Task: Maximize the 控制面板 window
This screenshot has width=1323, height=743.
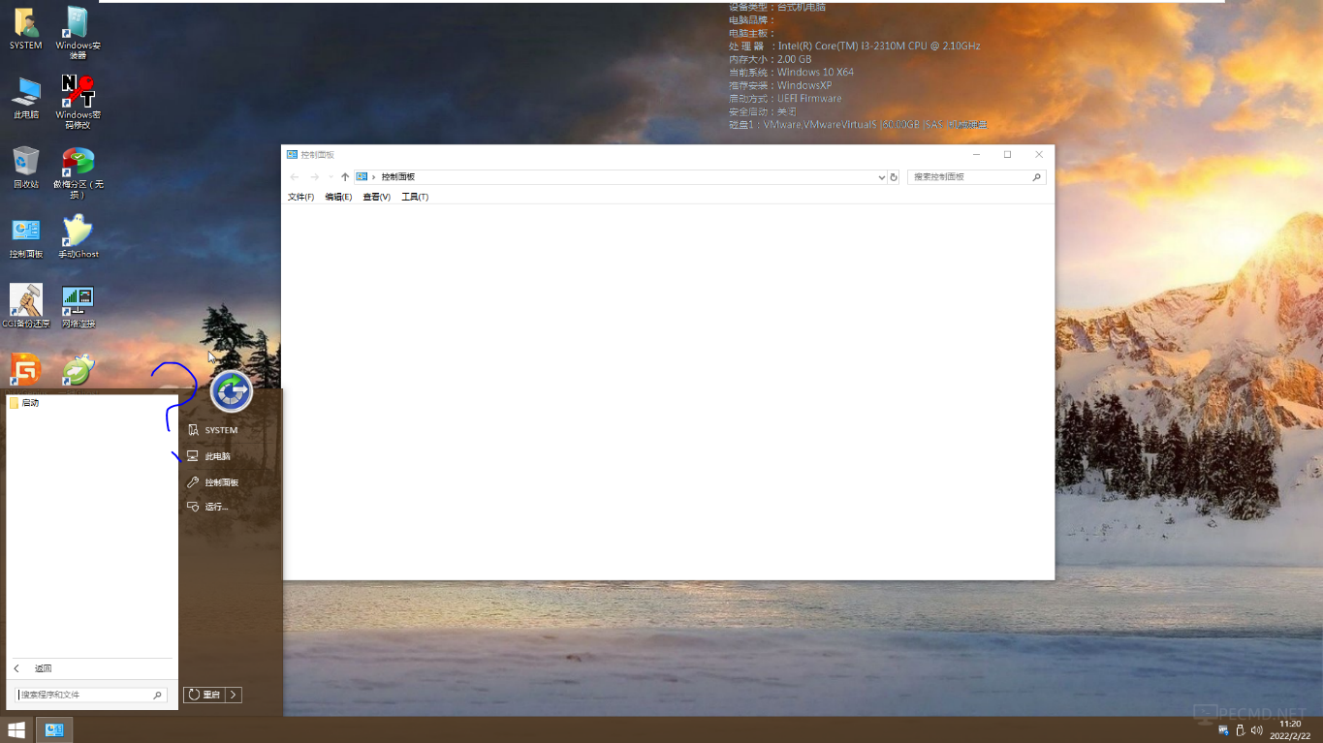Action: [x=1007, y=154]
